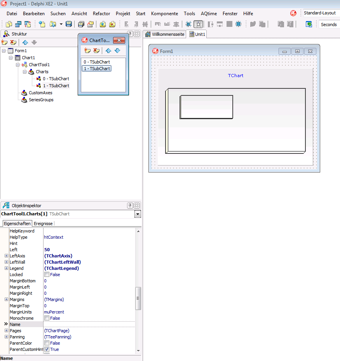
Task: Expand the LeftWall property
Action: [7, 262]
